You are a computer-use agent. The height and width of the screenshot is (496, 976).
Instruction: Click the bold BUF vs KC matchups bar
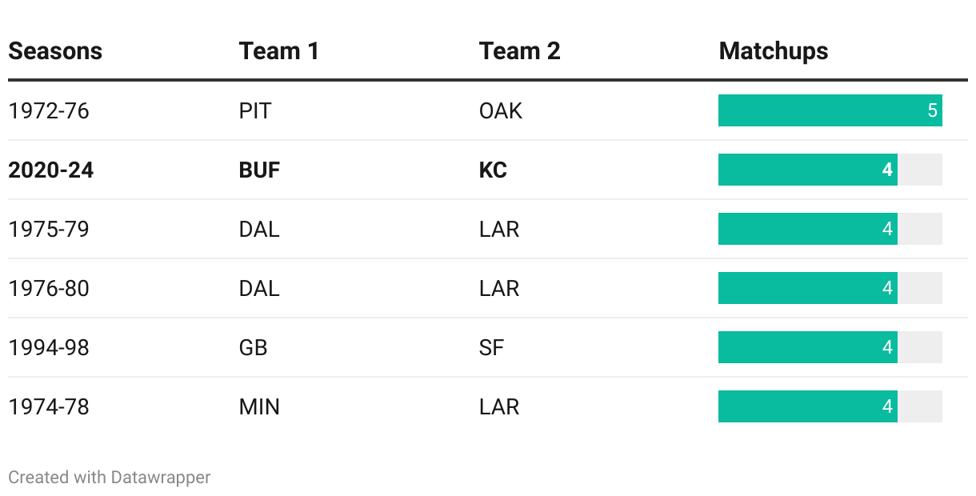pyautogui.click(x=807, y=170)
